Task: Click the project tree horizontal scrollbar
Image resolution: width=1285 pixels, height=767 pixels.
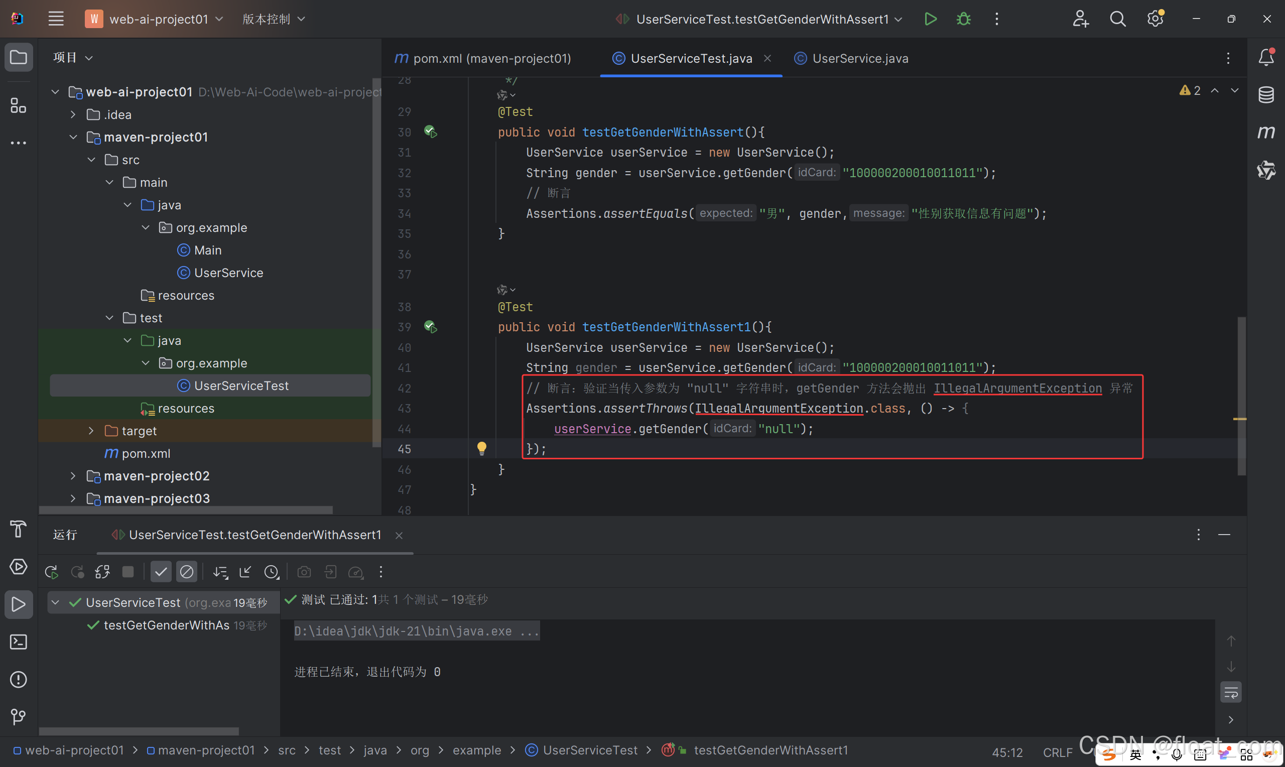Action: pos(186,510)
